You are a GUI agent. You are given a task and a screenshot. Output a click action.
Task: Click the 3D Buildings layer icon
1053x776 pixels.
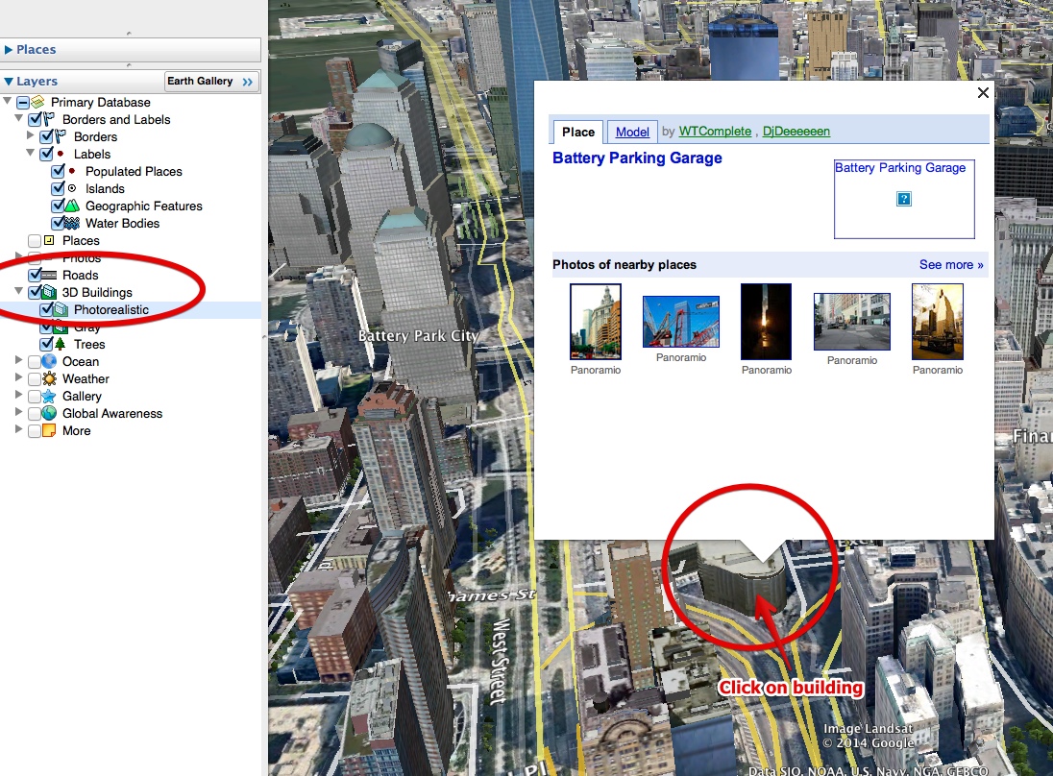[49, 292]
